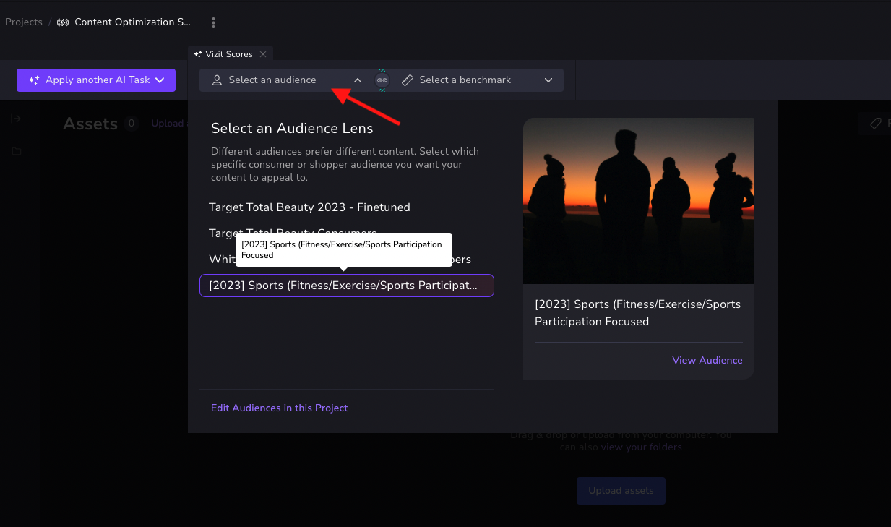Open the folder icon in left sidebar
The height and width of the screenshot is (527, 891).
click(x=16, y=151)
